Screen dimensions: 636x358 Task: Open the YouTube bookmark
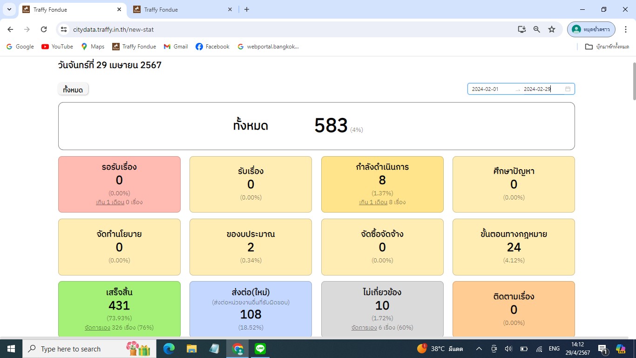tap(57, 47)
